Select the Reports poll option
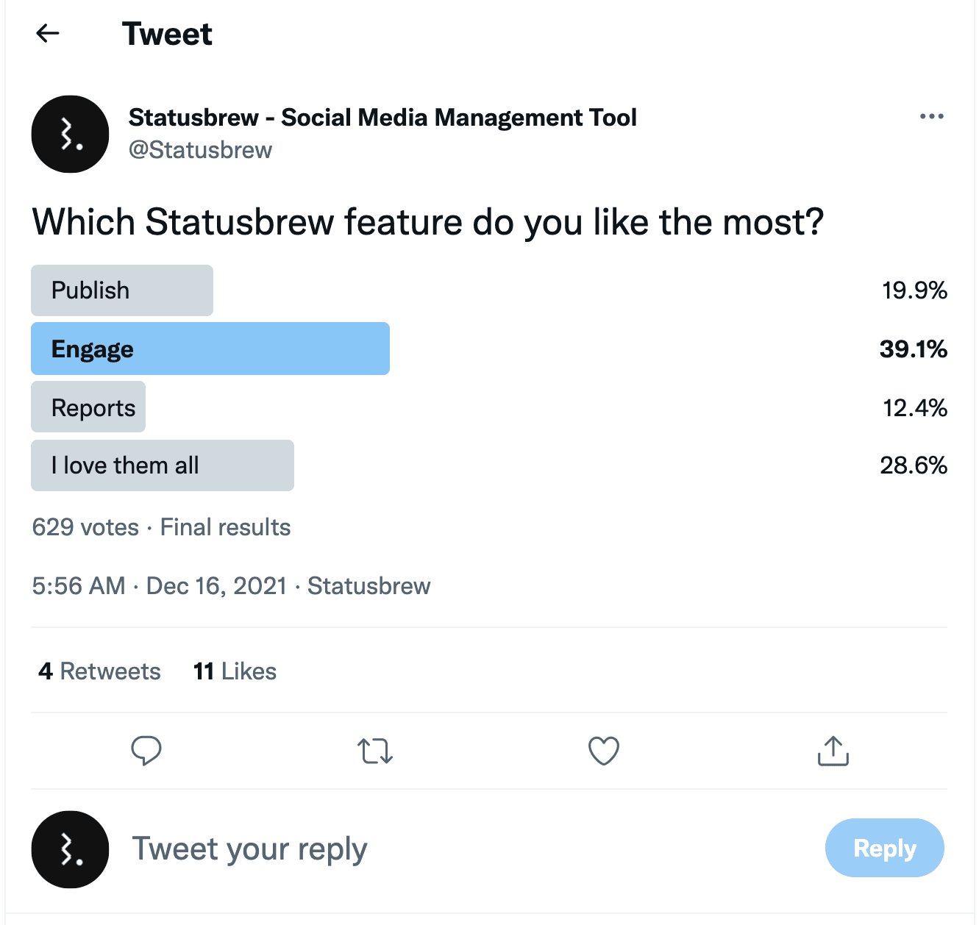The width and height of the screenshot is (979, 925). (x=88, y=407)
